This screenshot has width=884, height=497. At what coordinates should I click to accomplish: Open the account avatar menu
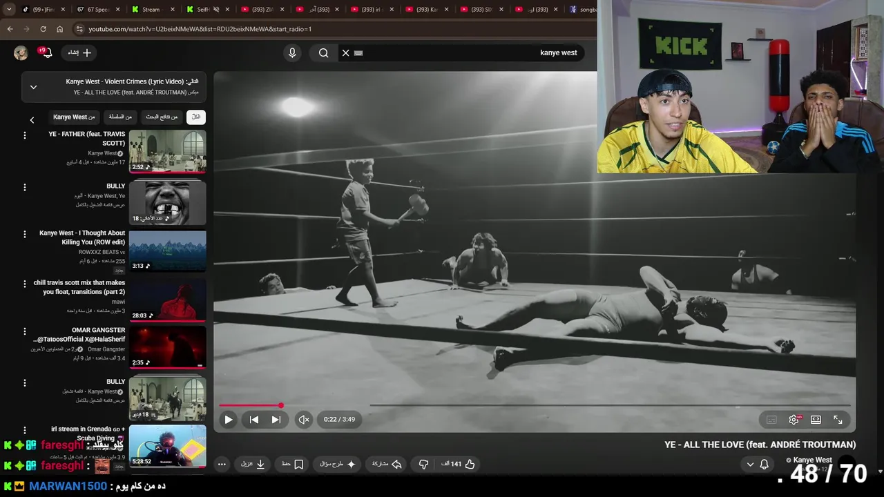[21, 53]
